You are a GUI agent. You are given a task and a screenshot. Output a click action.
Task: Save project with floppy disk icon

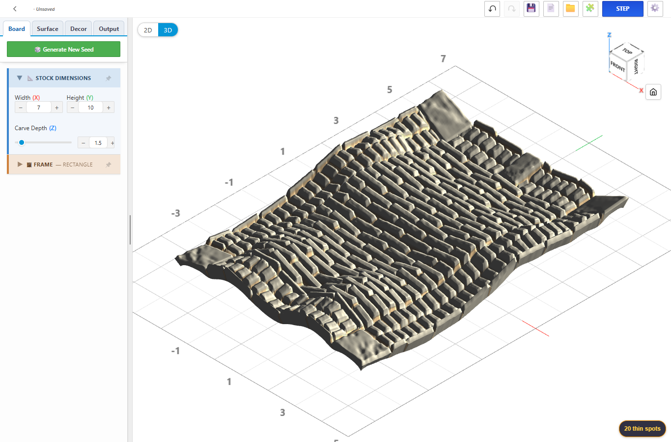[x=531, y=9]
